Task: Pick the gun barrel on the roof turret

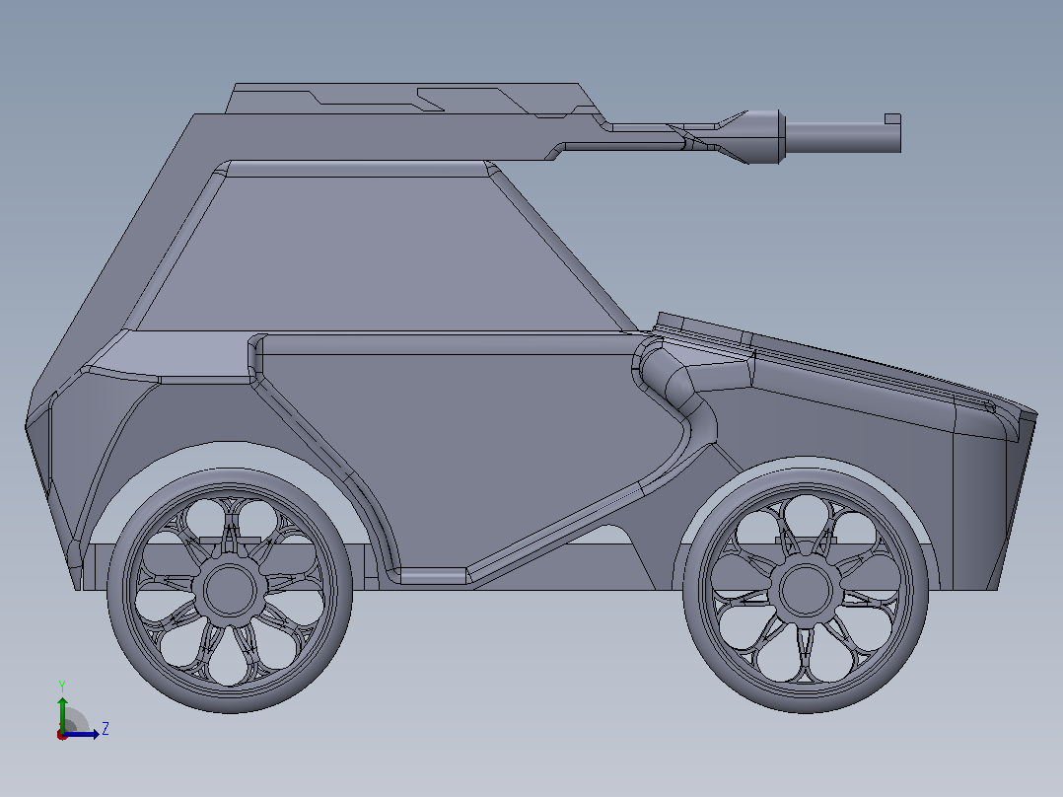Action: click(x=843, y=136)
